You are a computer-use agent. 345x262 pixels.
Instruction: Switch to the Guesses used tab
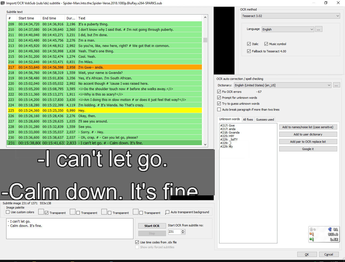point(265,119)
